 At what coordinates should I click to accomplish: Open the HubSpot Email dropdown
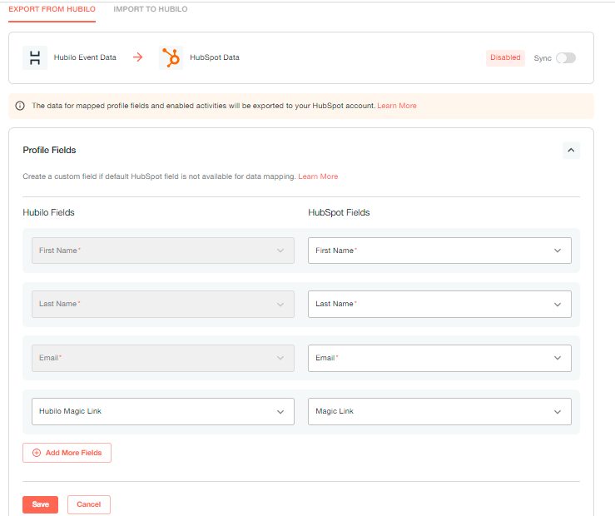[x=439, y=358]
